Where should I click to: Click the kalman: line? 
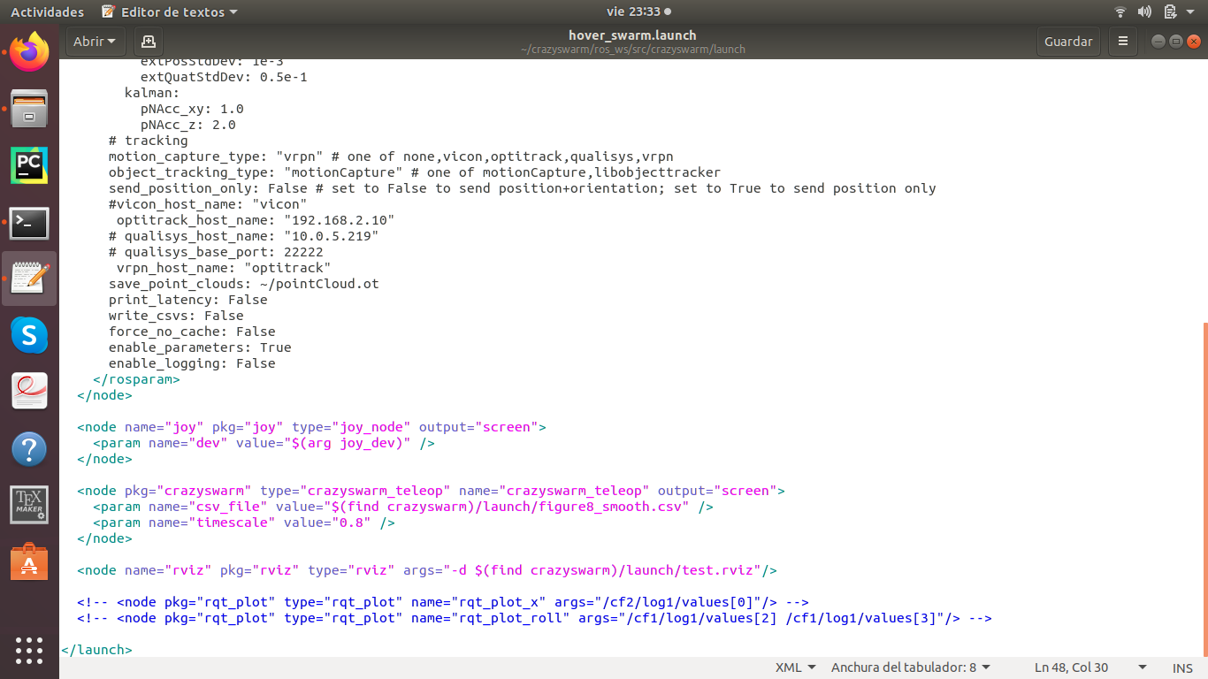[152, 93]
